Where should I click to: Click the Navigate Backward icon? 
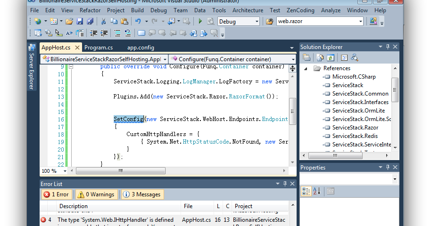tap(171, 21)
